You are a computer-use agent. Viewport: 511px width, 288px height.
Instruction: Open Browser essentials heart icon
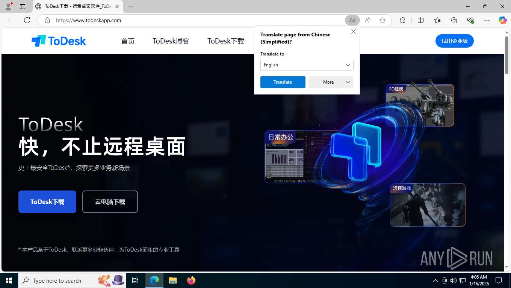point(470,20)
